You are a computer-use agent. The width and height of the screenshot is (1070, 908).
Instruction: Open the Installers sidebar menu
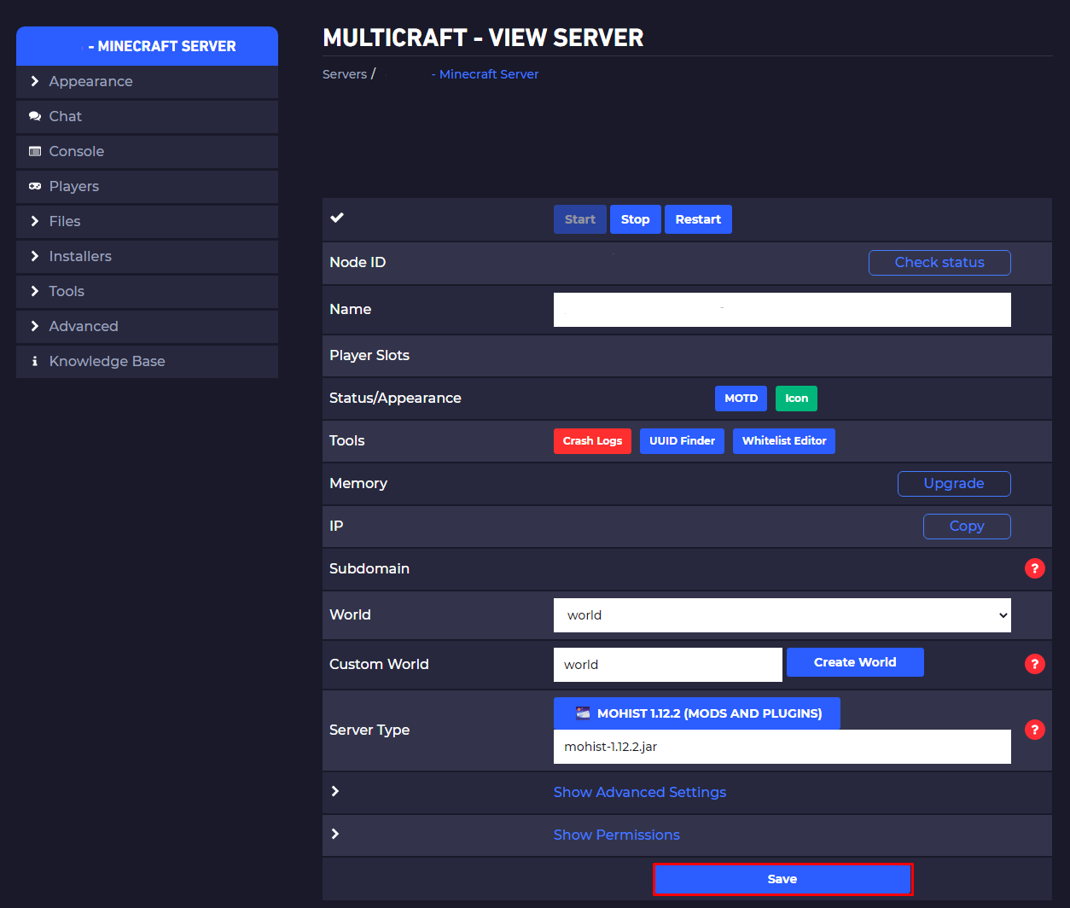(80, 256)
